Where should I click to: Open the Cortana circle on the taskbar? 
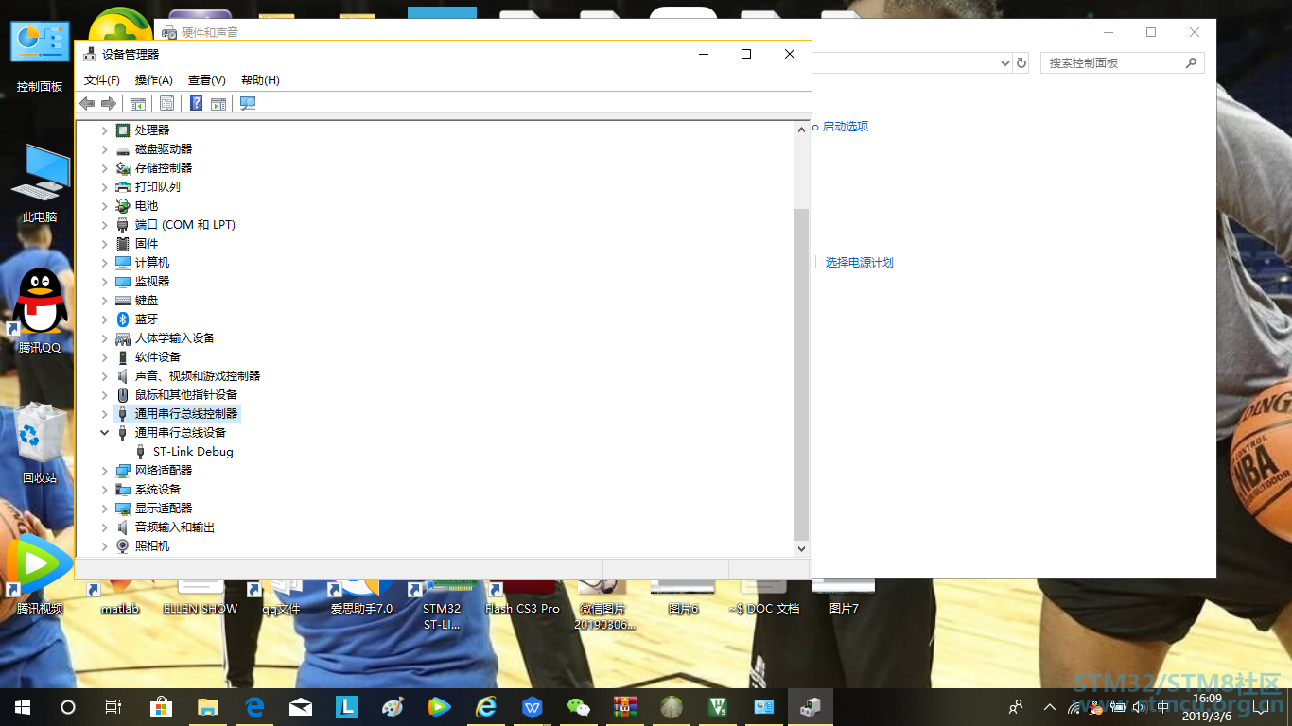68,706
